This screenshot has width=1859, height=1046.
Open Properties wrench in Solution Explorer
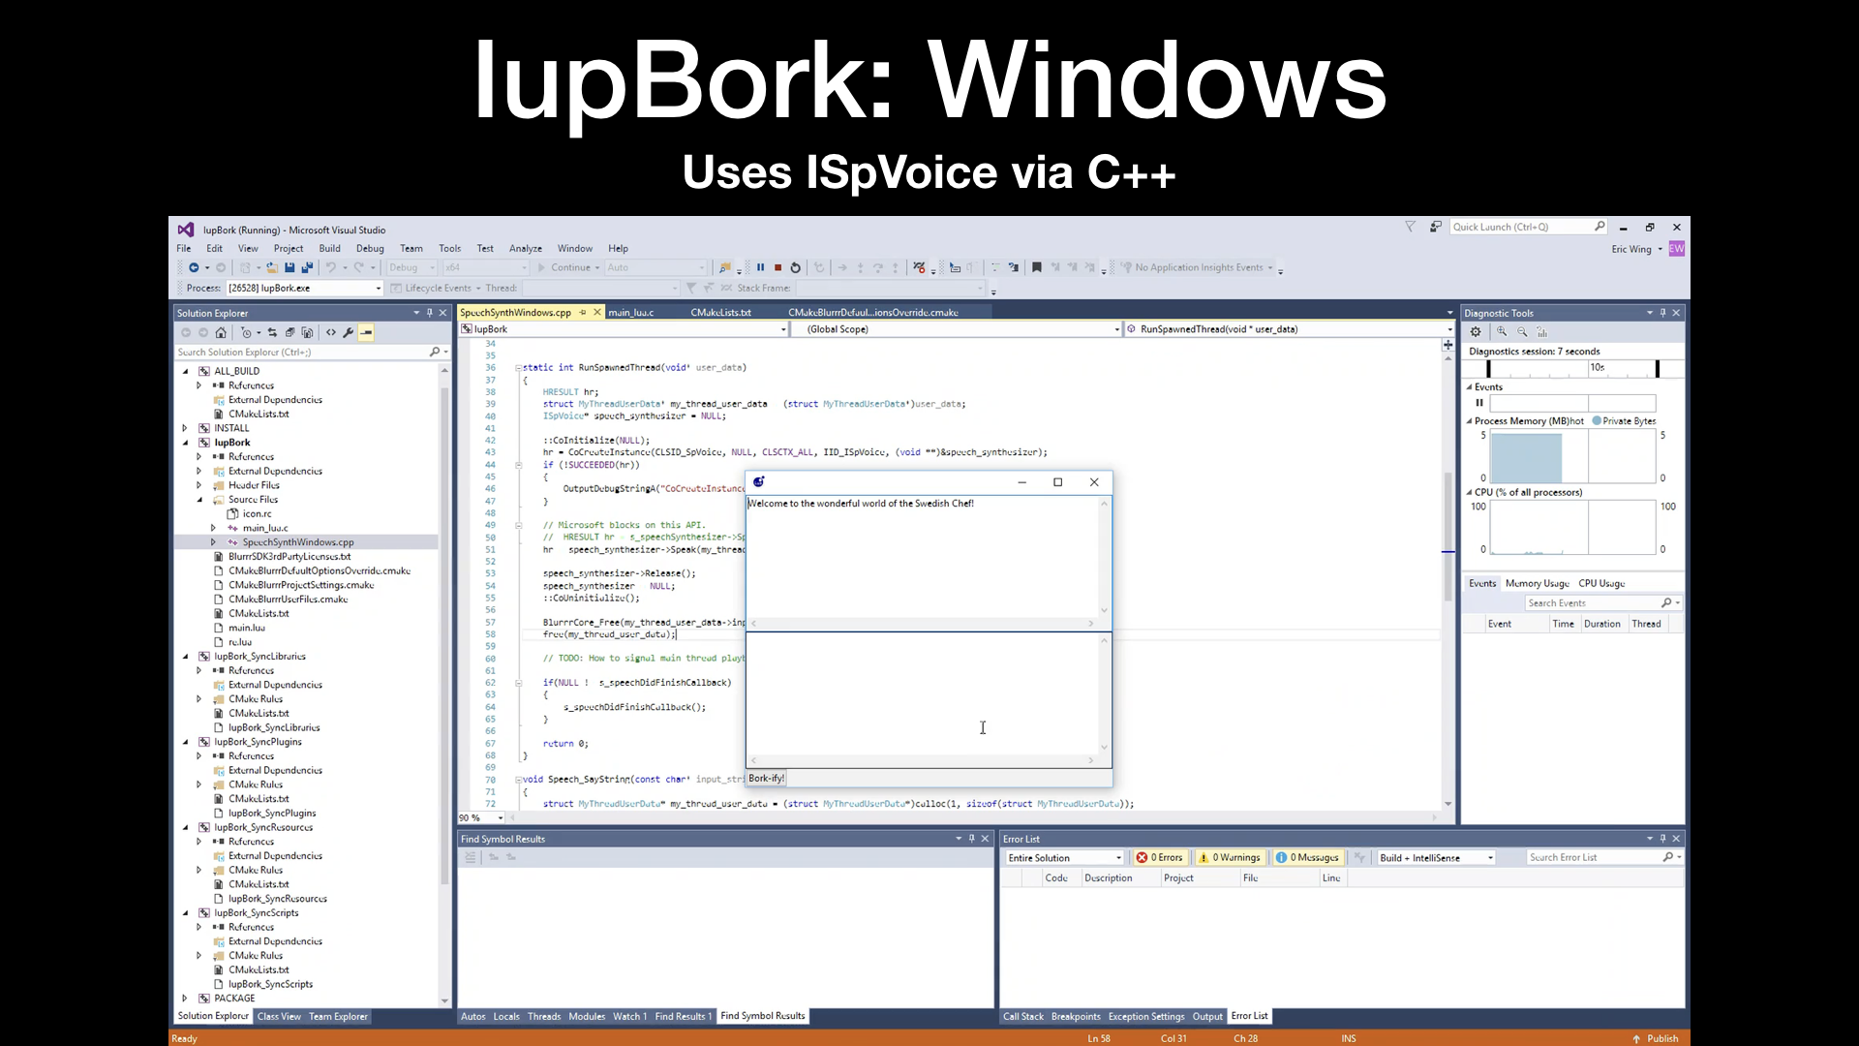pyautogui.click(x=349, y=333)
